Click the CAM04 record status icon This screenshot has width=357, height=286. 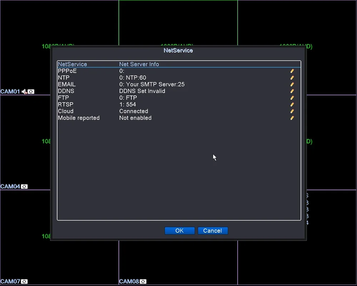click(x=24, y=187)
